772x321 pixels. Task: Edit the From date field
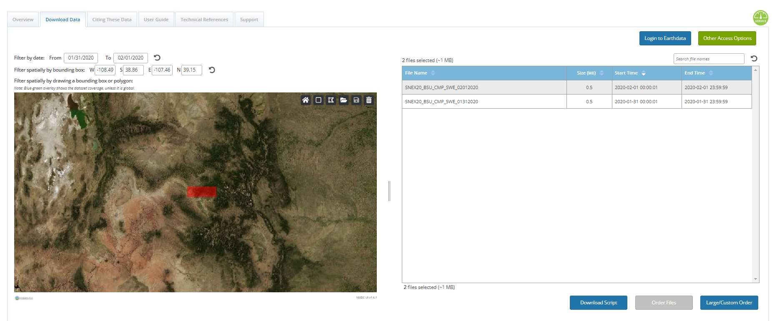81,58
